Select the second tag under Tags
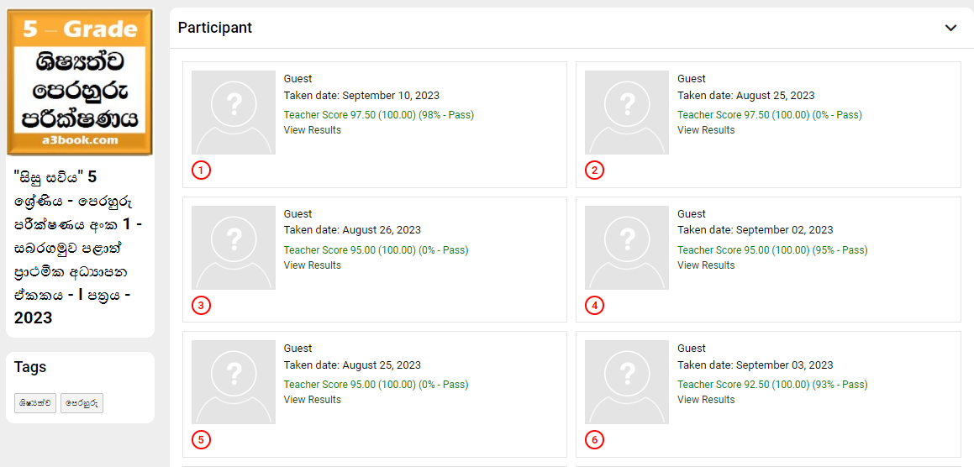 pyautogui.click(x=82, y=403)
